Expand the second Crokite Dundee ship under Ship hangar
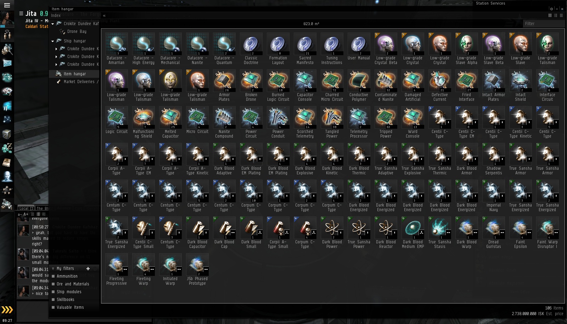This screenshot has height=324, width=567. [x=56, y=57]
